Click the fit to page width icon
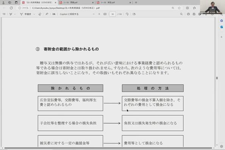The height and width of the screenshot is (150, 225). click(105, 14)
